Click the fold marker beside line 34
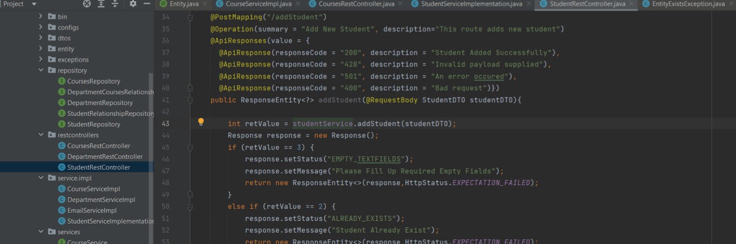 (190, 18)
